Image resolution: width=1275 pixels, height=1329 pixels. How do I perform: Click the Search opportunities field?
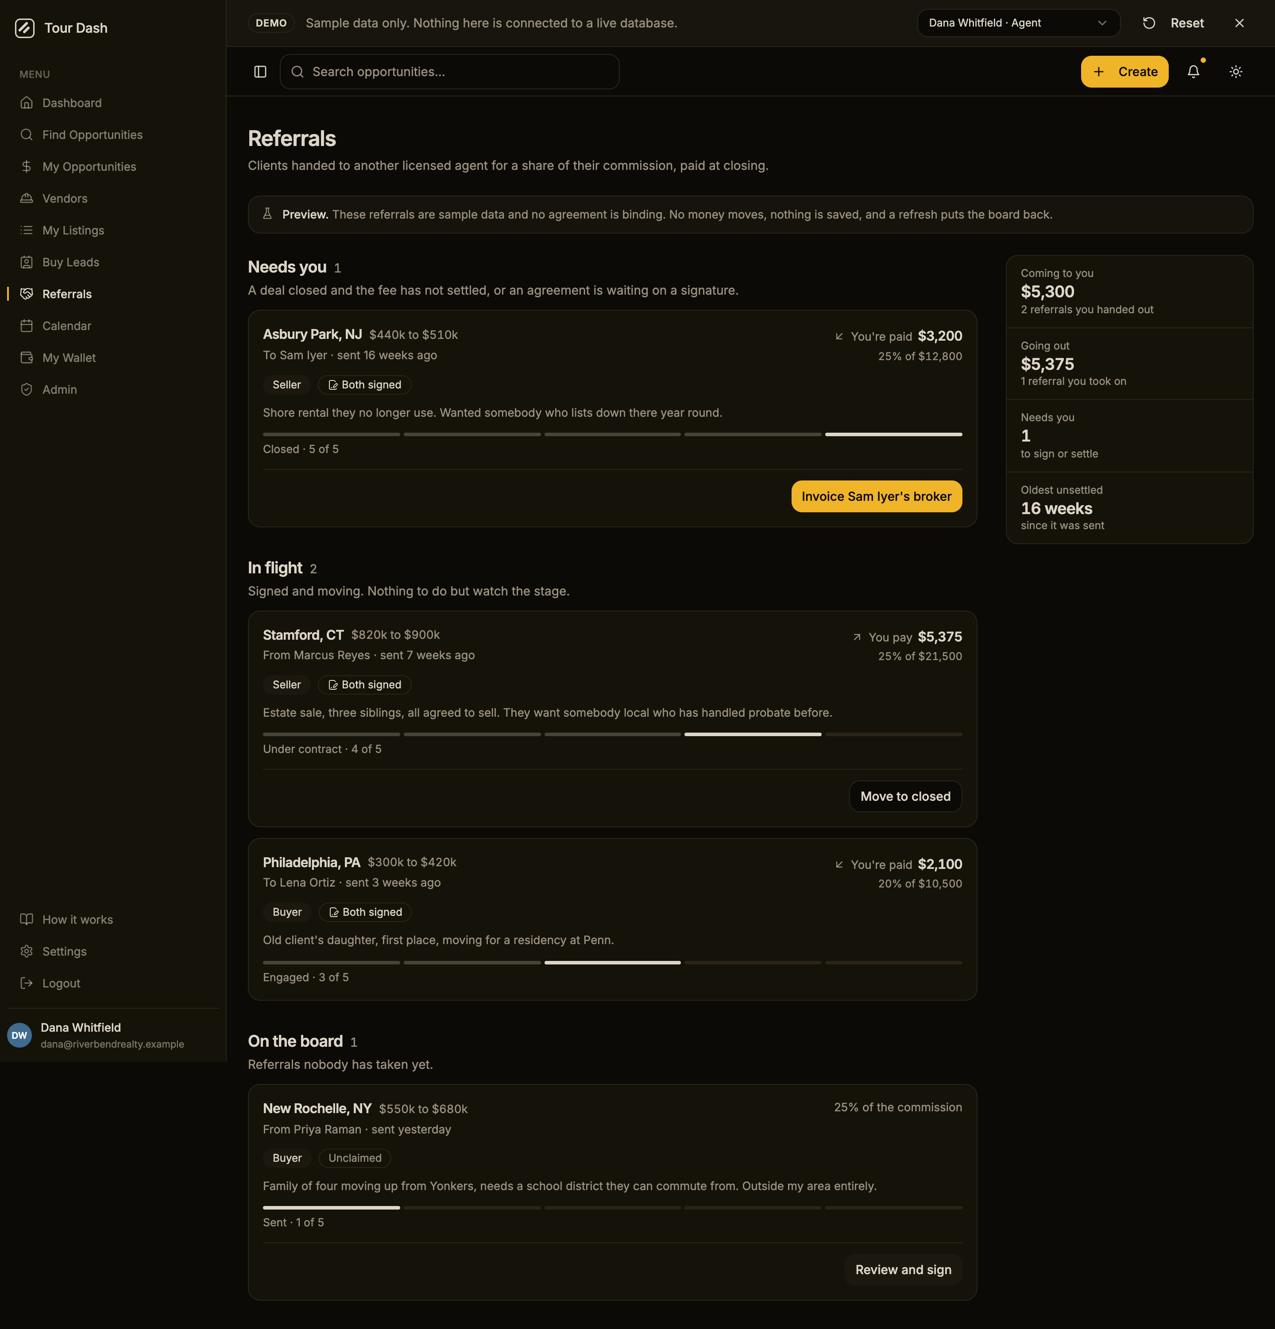point(449,72)
